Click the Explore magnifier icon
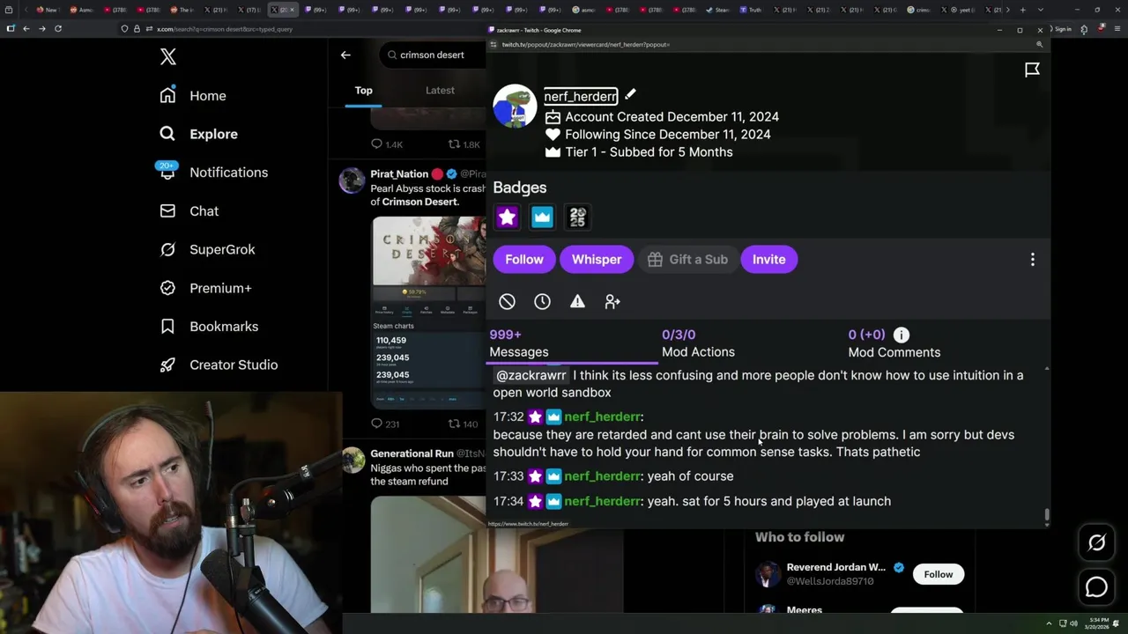Screen dimensions: 1128x634 167,134
